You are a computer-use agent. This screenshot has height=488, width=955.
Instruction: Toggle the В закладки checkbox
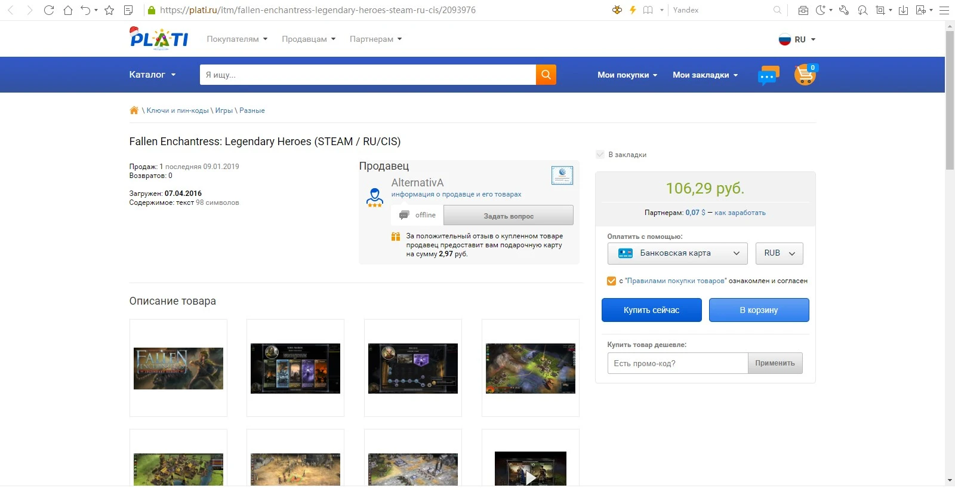(600, 155)
